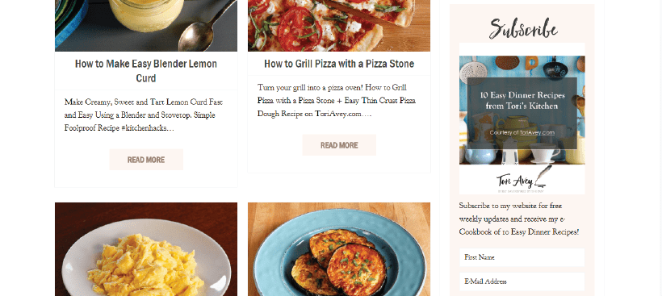Focus the First Name input field
Viewport: 662px width, 296px height.
tap(522, 257)
